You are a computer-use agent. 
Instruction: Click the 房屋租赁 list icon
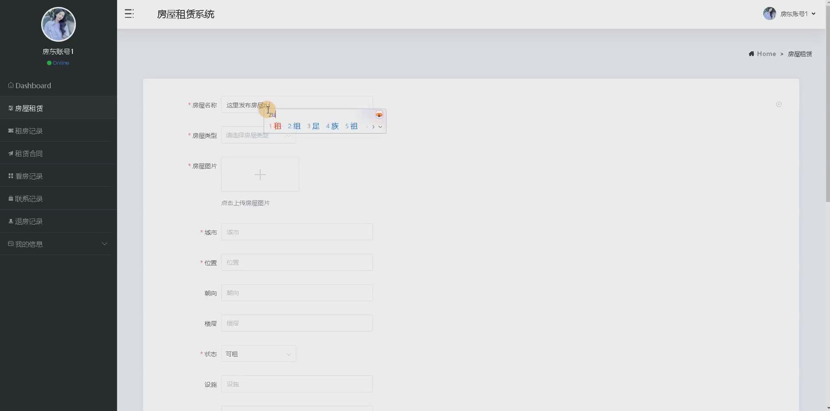pyautogui.click(x=11, y=108)
